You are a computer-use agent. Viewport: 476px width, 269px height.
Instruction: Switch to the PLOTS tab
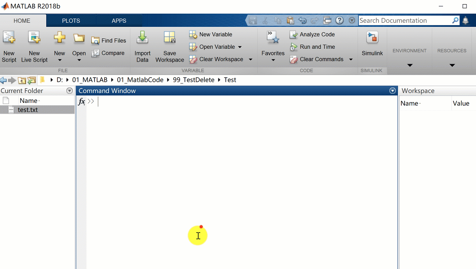pos(71,21)
